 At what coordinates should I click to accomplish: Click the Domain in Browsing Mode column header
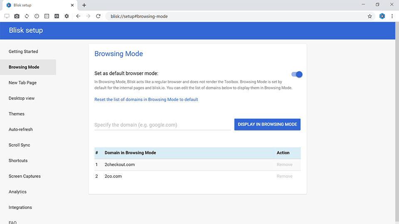[x=130, y=153]
